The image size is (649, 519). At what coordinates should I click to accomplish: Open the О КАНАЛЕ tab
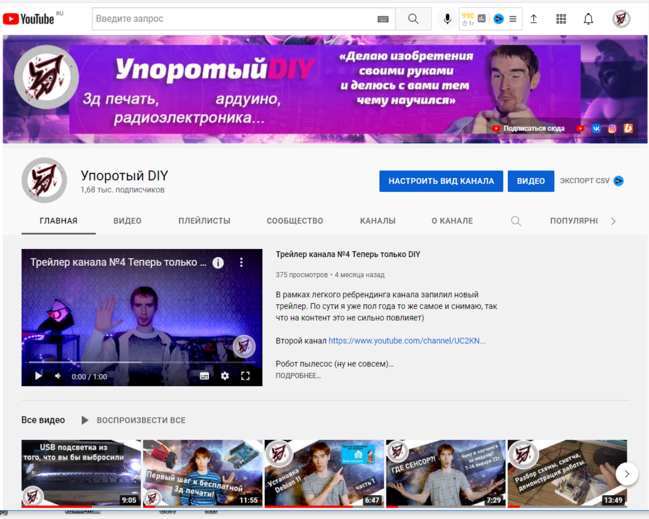[452, 221]
